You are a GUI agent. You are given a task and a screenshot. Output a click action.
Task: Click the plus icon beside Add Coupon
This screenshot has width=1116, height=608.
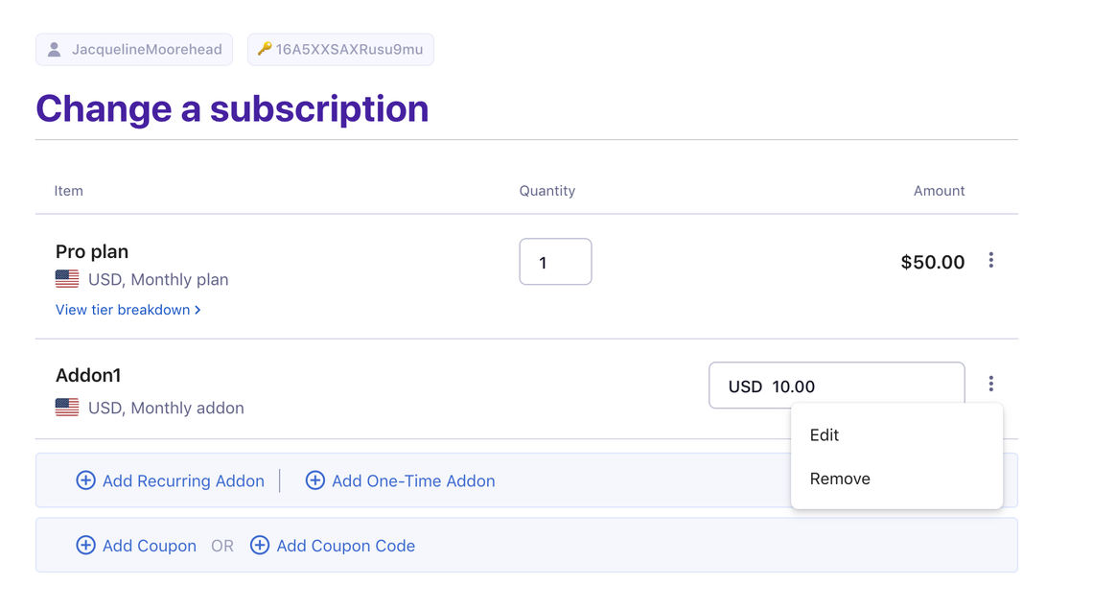(85, 546)
